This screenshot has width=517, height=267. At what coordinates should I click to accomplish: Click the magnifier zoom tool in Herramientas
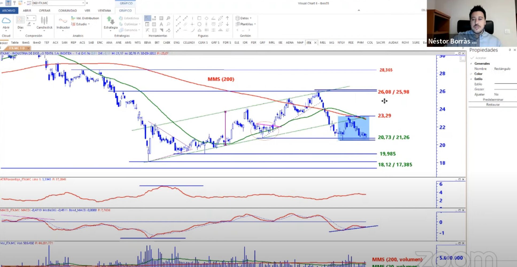click(x=168, y=18)
